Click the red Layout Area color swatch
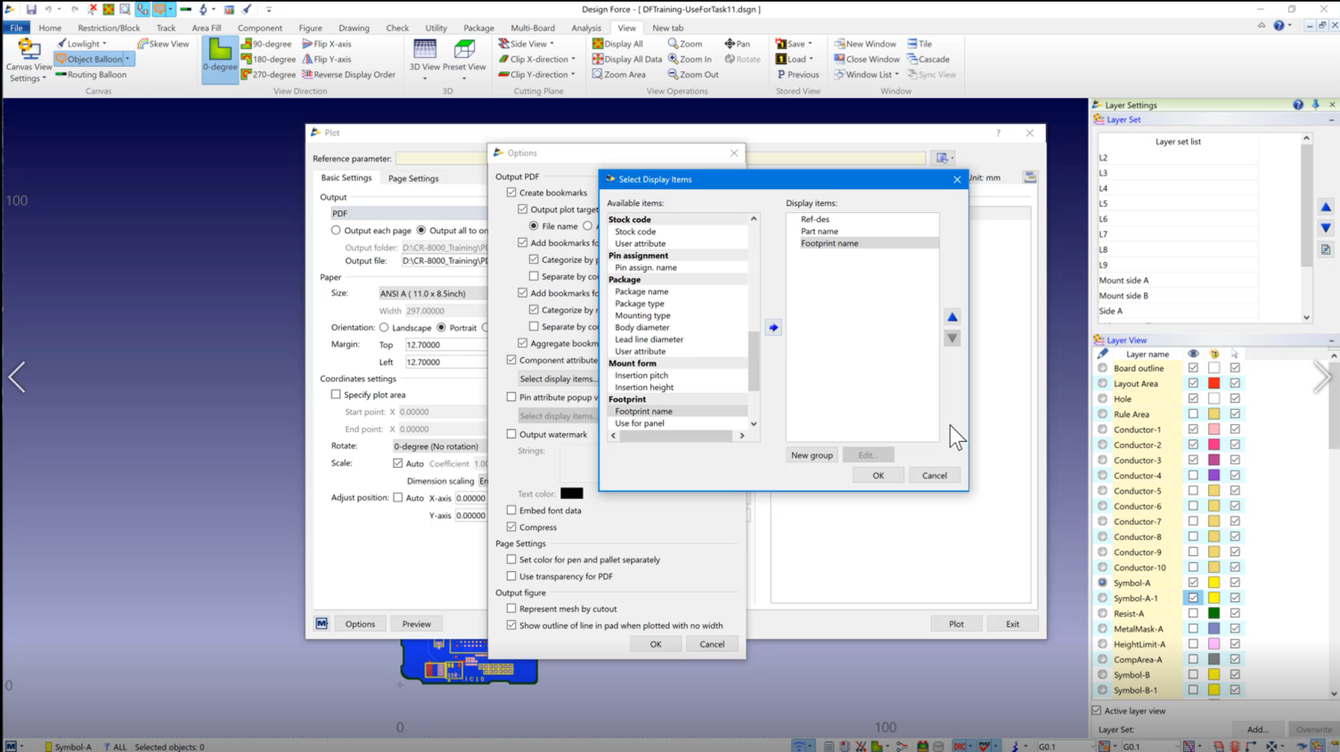The height and width of the screenshot is (752, 1340). tap(1213, 383)
